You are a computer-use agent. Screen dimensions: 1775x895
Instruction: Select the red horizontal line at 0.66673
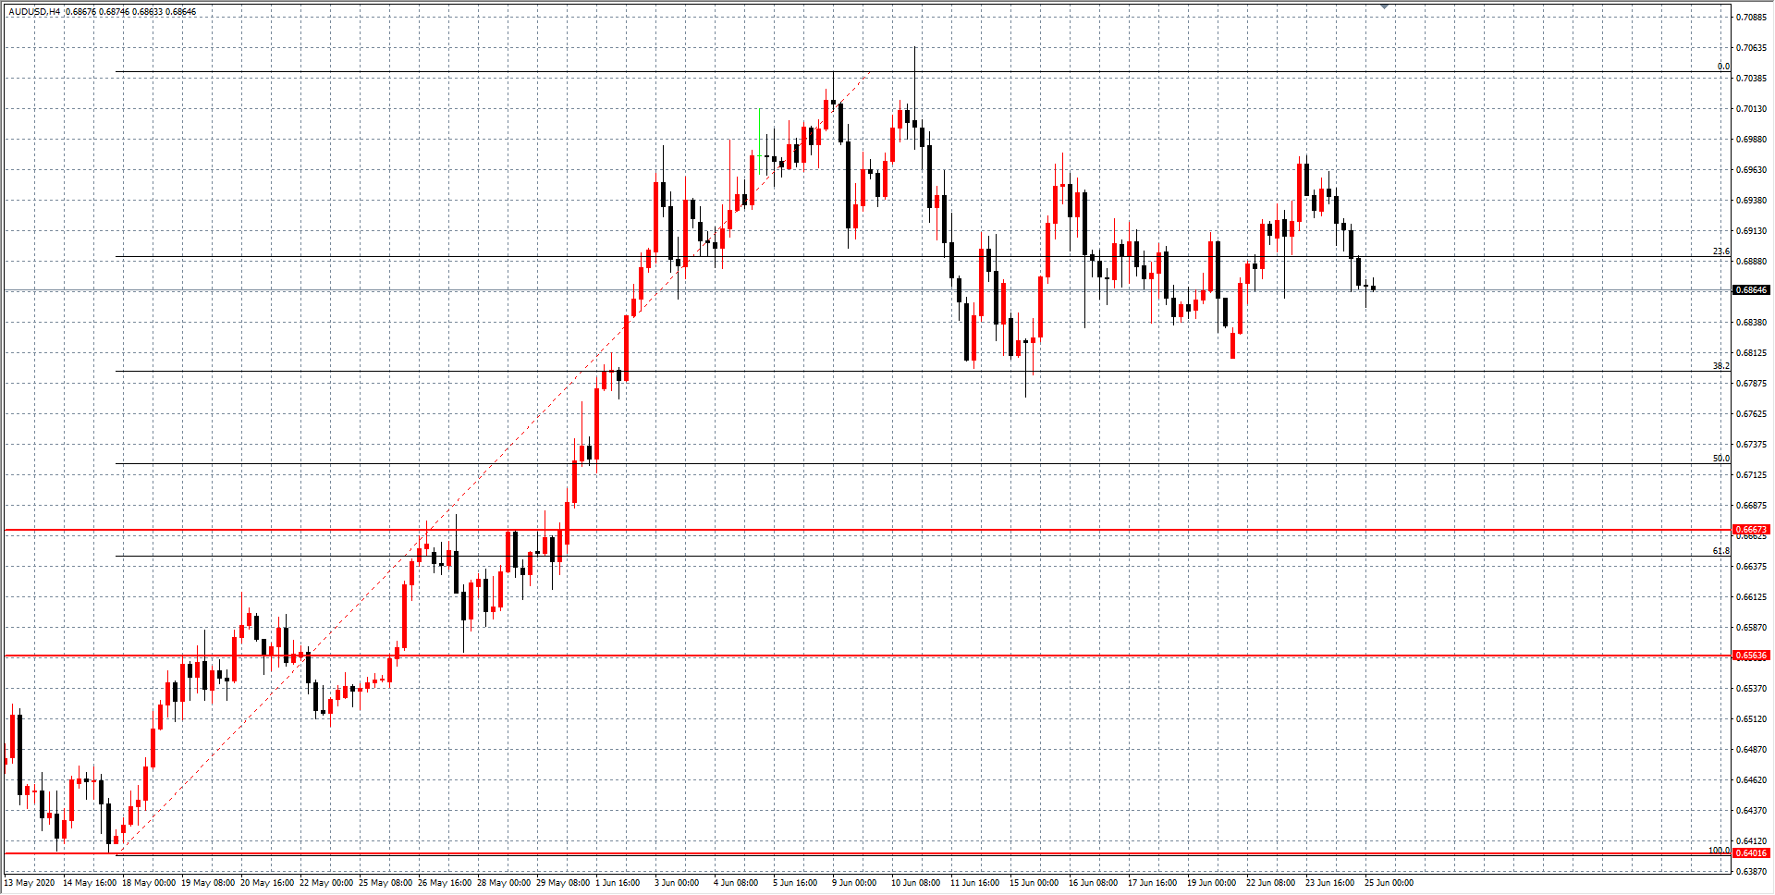click(867, 530)
